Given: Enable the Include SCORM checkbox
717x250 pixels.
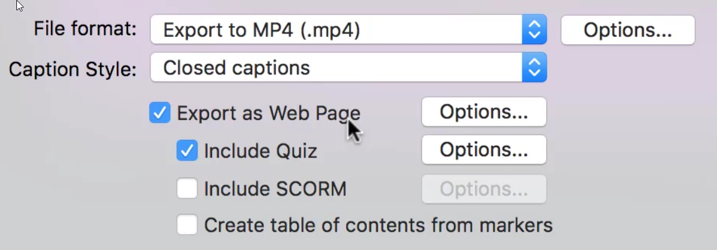Looking at the screenshot, I should pos(187,188).
